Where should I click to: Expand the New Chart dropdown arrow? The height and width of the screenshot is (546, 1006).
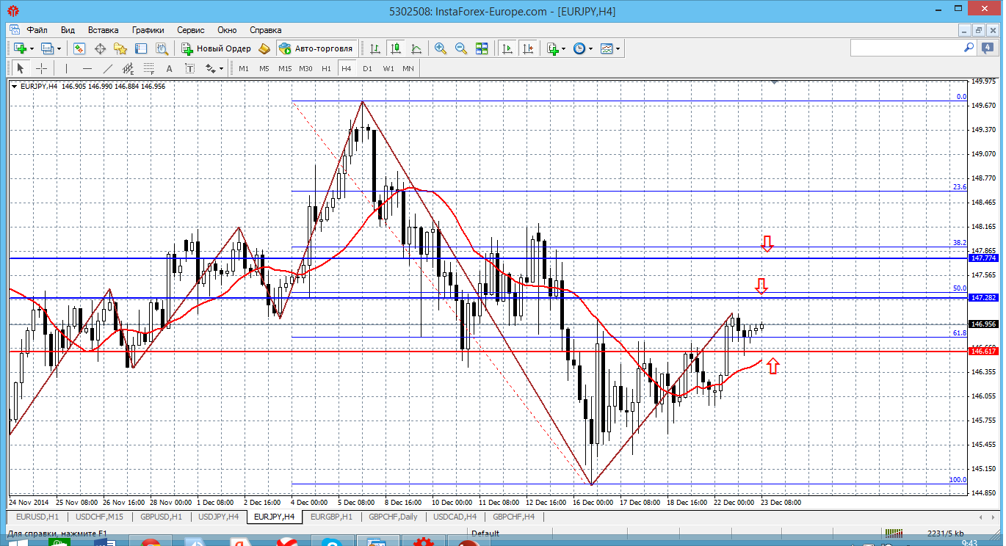32,48
